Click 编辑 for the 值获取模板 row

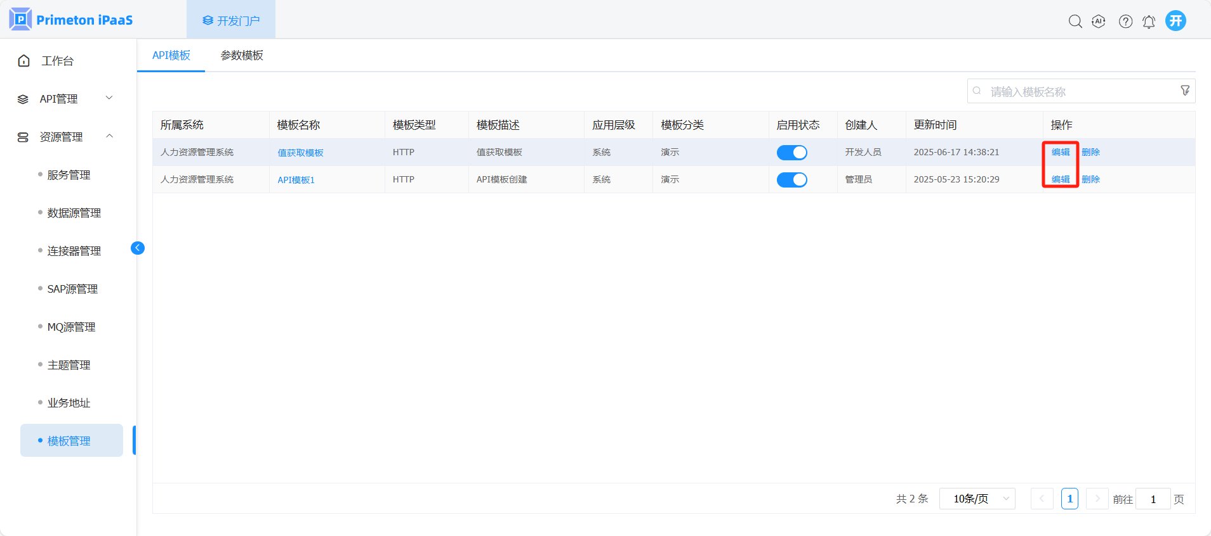[x=1060, y=152]
